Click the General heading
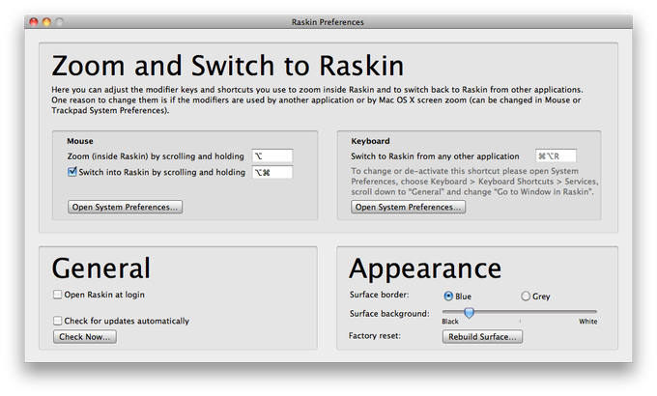The height and width of the screenshot is (396, 657). click(101, 269)
